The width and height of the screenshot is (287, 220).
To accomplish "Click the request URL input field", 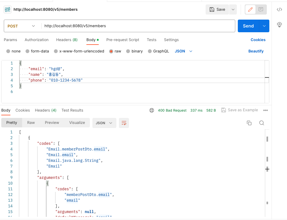I will click(138, 26).
